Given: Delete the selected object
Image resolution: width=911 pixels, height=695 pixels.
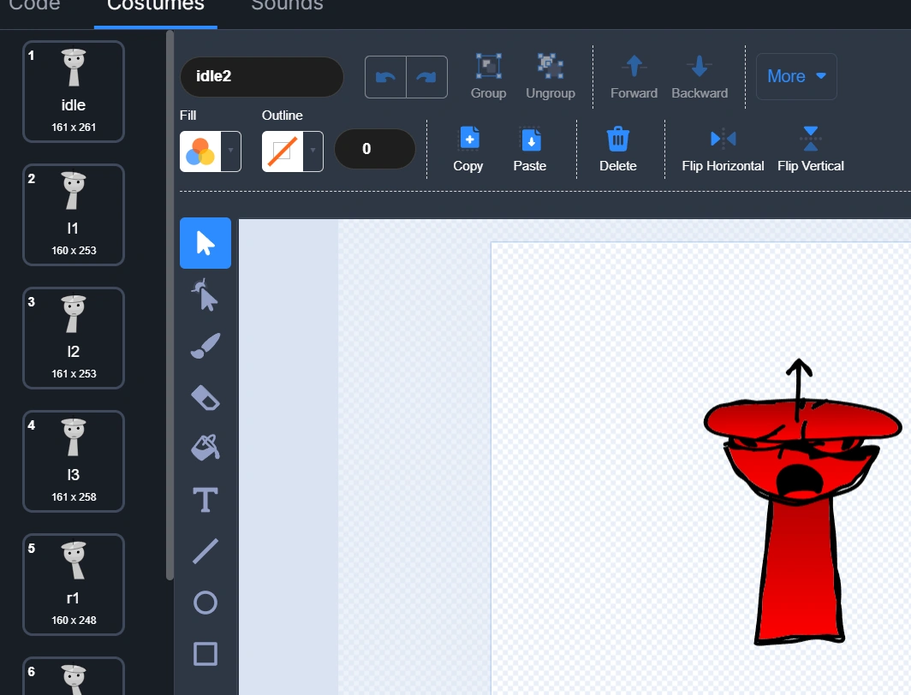Looking at the screenshot, I should pyautogui.click(x=617, y=150).
